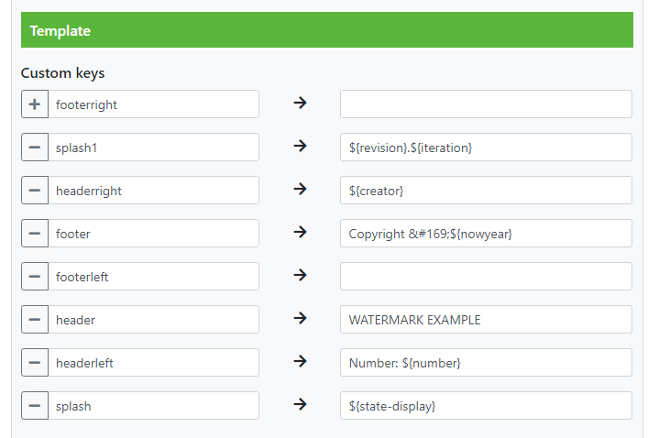Delete the footer custom key
This screenshot has height=438, width=670.
35,234
